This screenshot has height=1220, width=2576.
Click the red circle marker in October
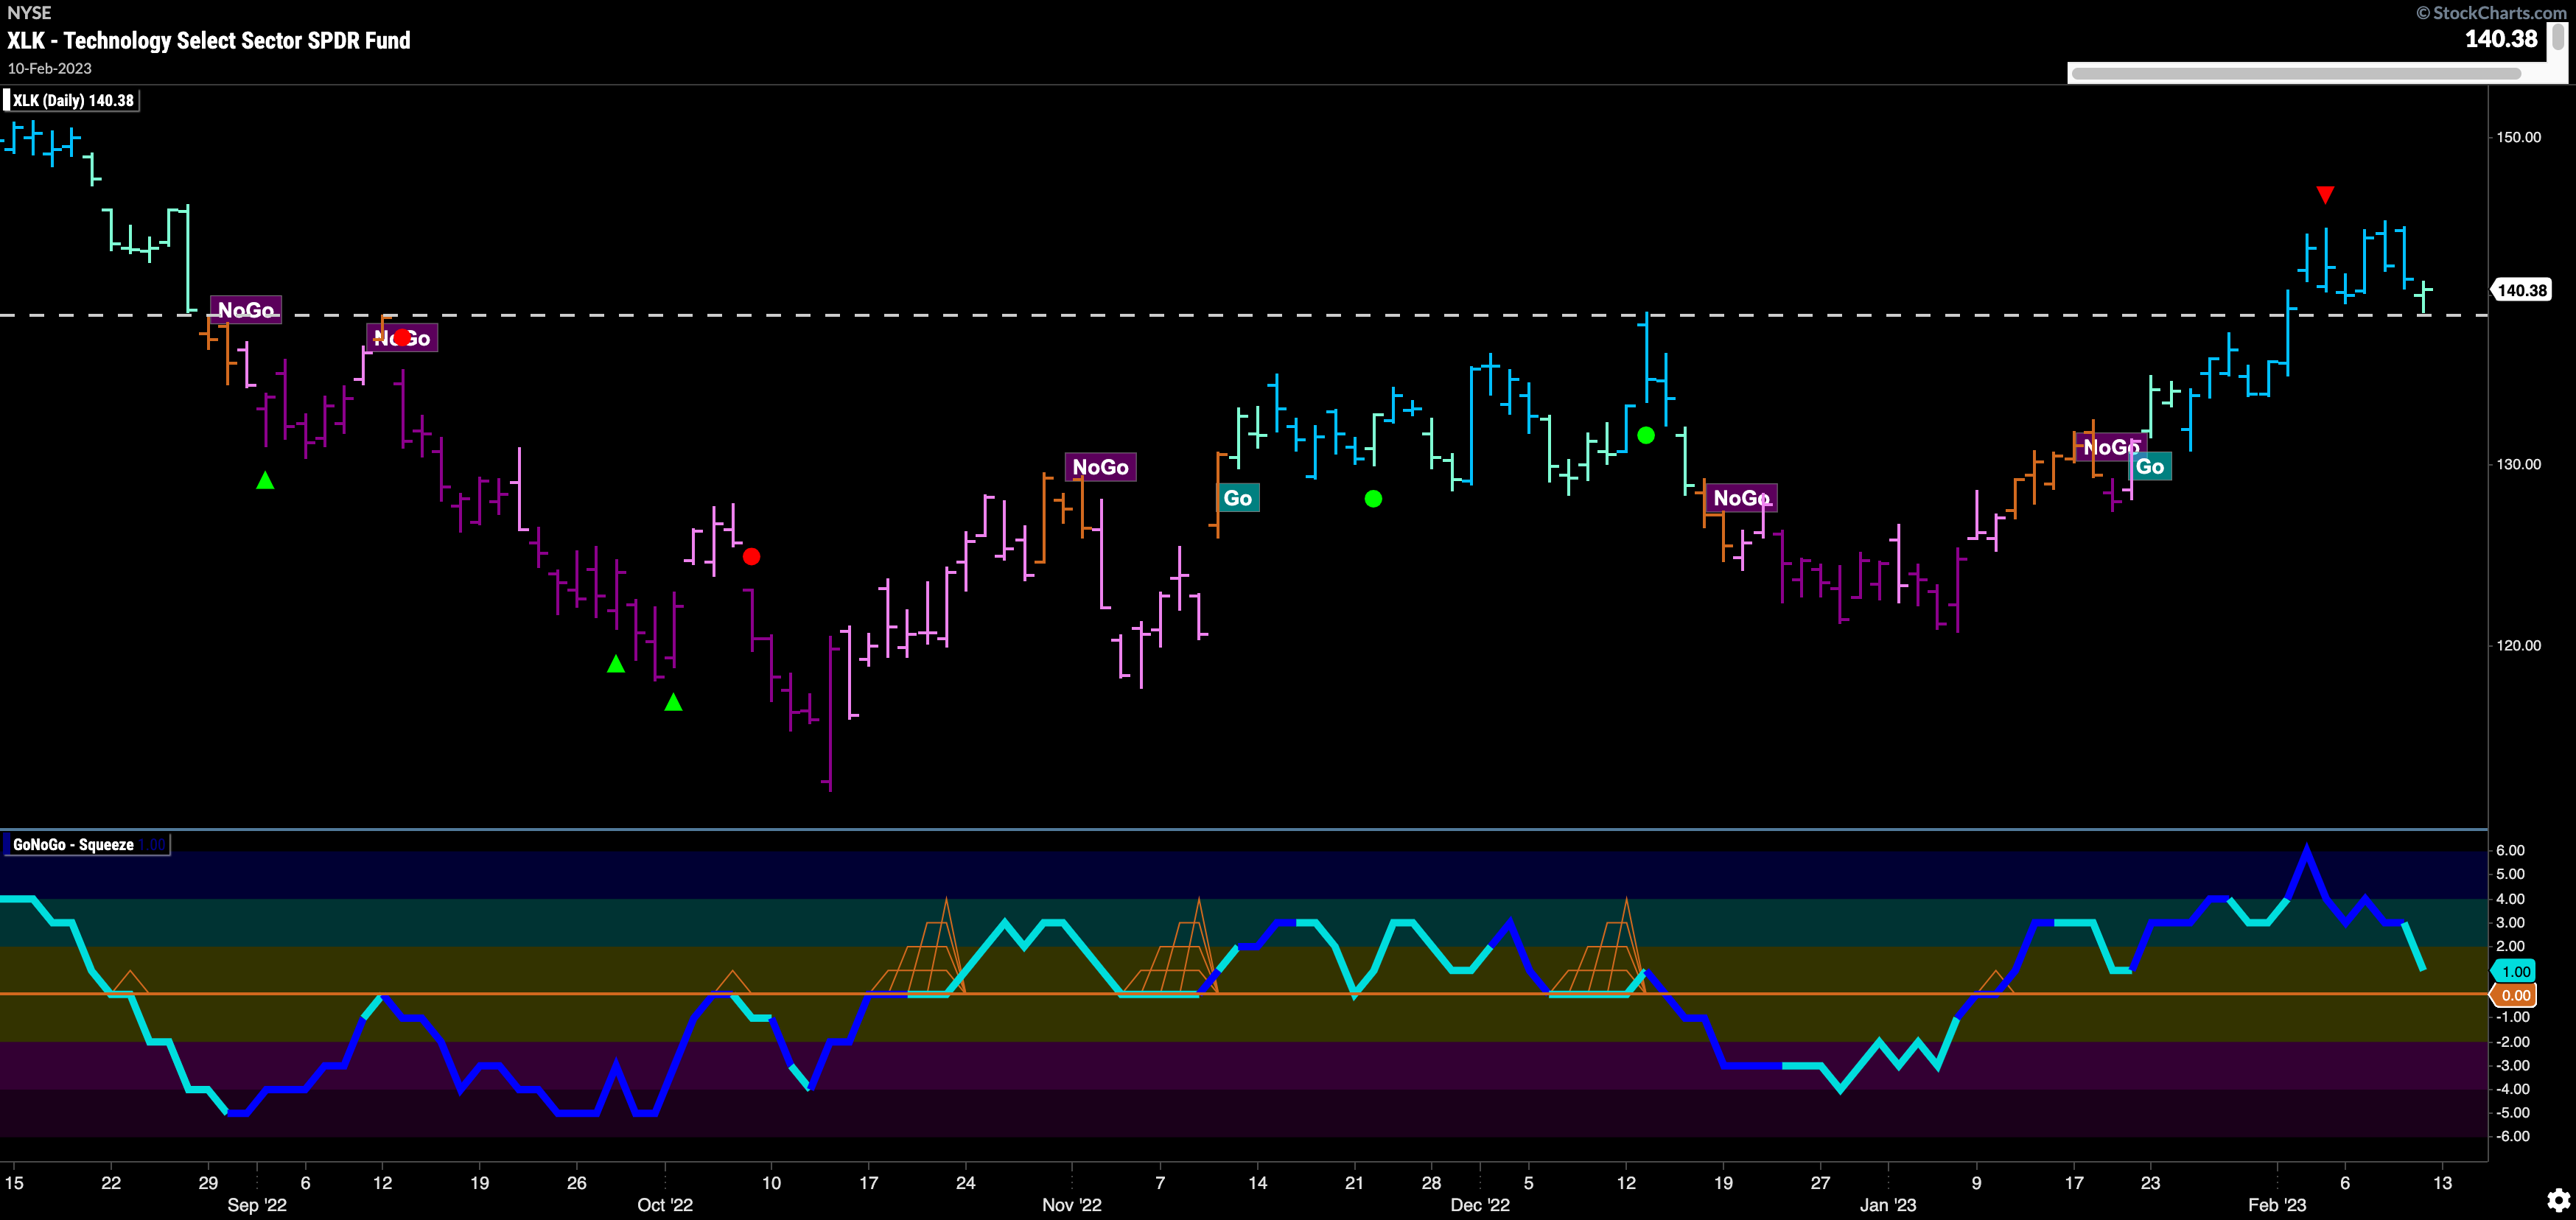(752, 557)
